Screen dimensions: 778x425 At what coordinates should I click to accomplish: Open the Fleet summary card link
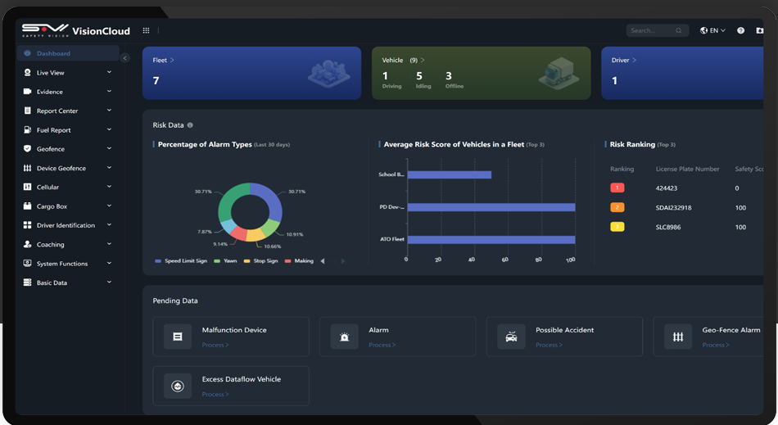coord(164,60)
